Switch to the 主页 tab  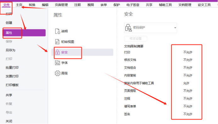point(19,5)
